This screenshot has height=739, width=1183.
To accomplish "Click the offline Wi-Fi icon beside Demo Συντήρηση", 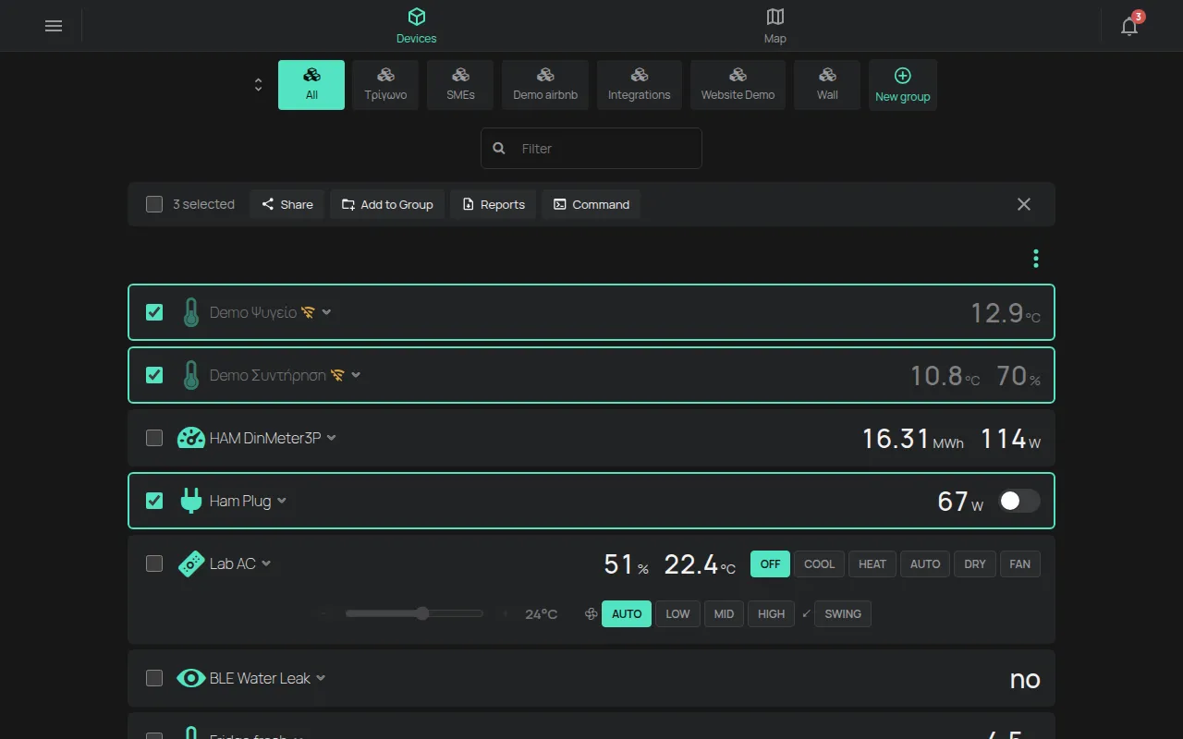I will (337, 375).
